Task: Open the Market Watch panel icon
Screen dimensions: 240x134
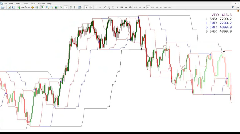Action: tap(9, 7)
